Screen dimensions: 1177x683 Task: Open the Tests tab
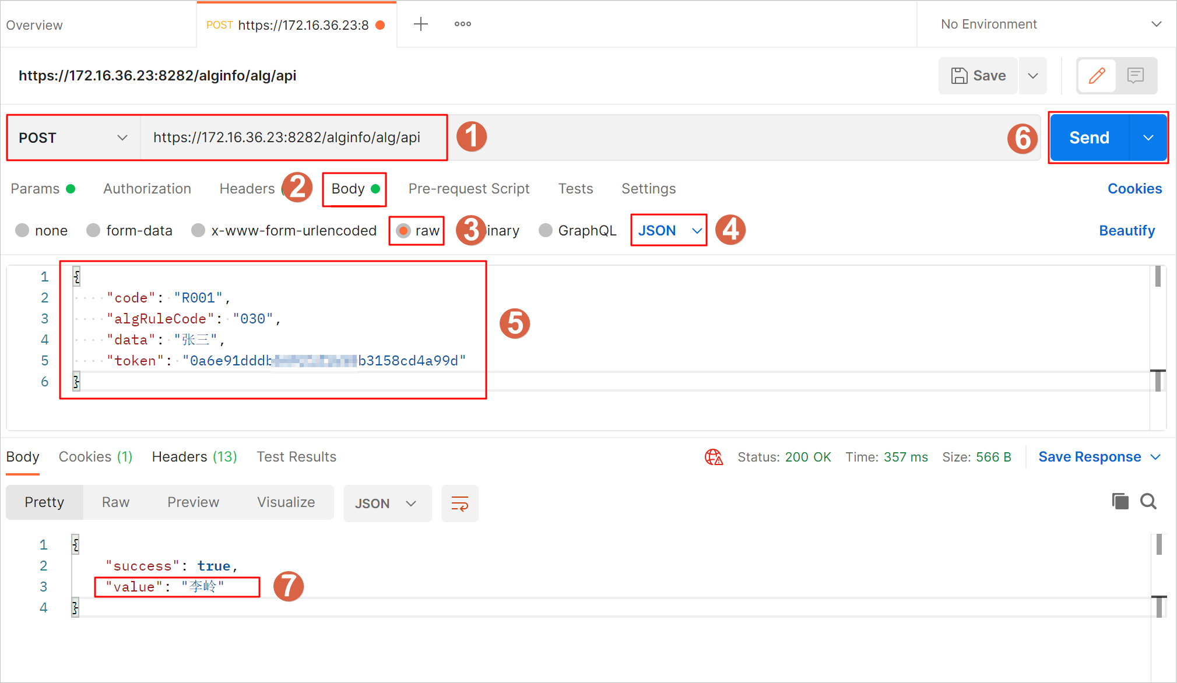pos(575,189)
